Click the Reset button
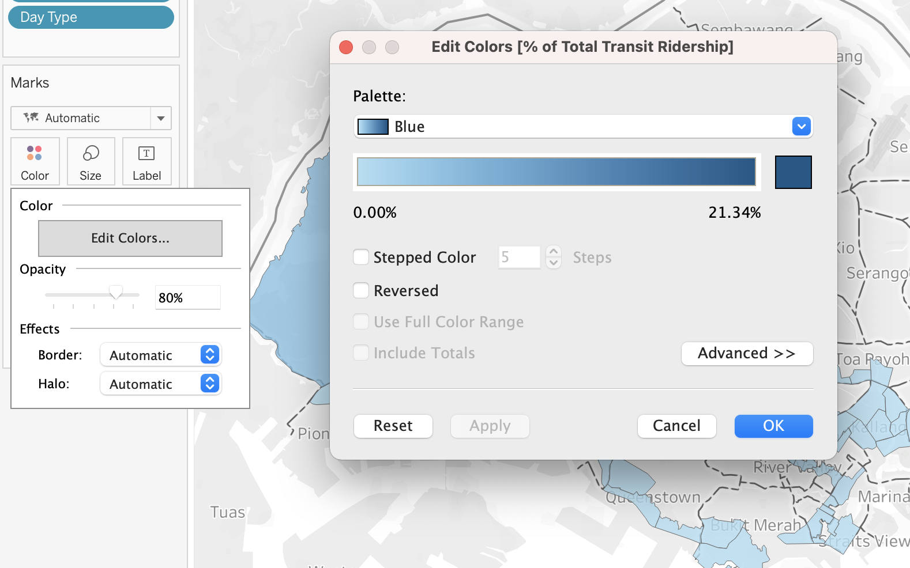This screenshot has height=568, width=910. (393, 426)
